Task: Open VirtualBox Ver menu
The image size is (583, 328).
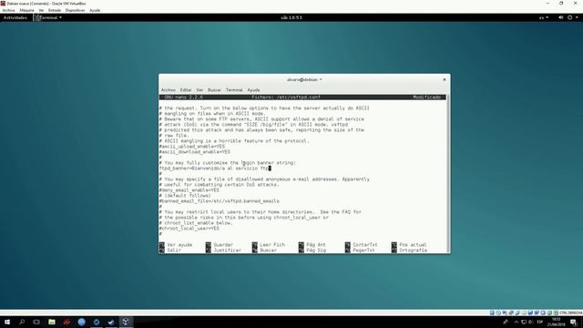Action: click(x=41, y=10)
